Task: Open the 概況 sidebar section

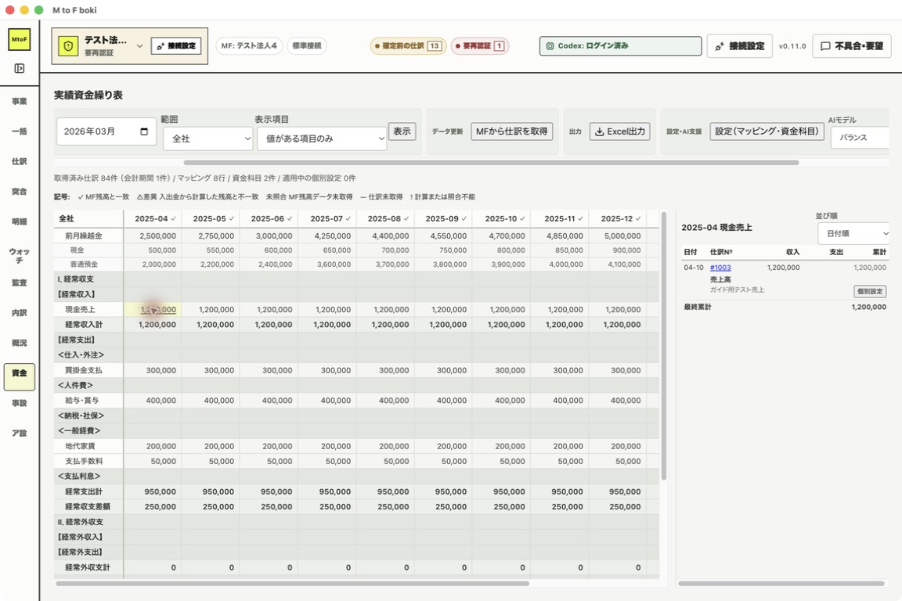Action: [19, 342]
